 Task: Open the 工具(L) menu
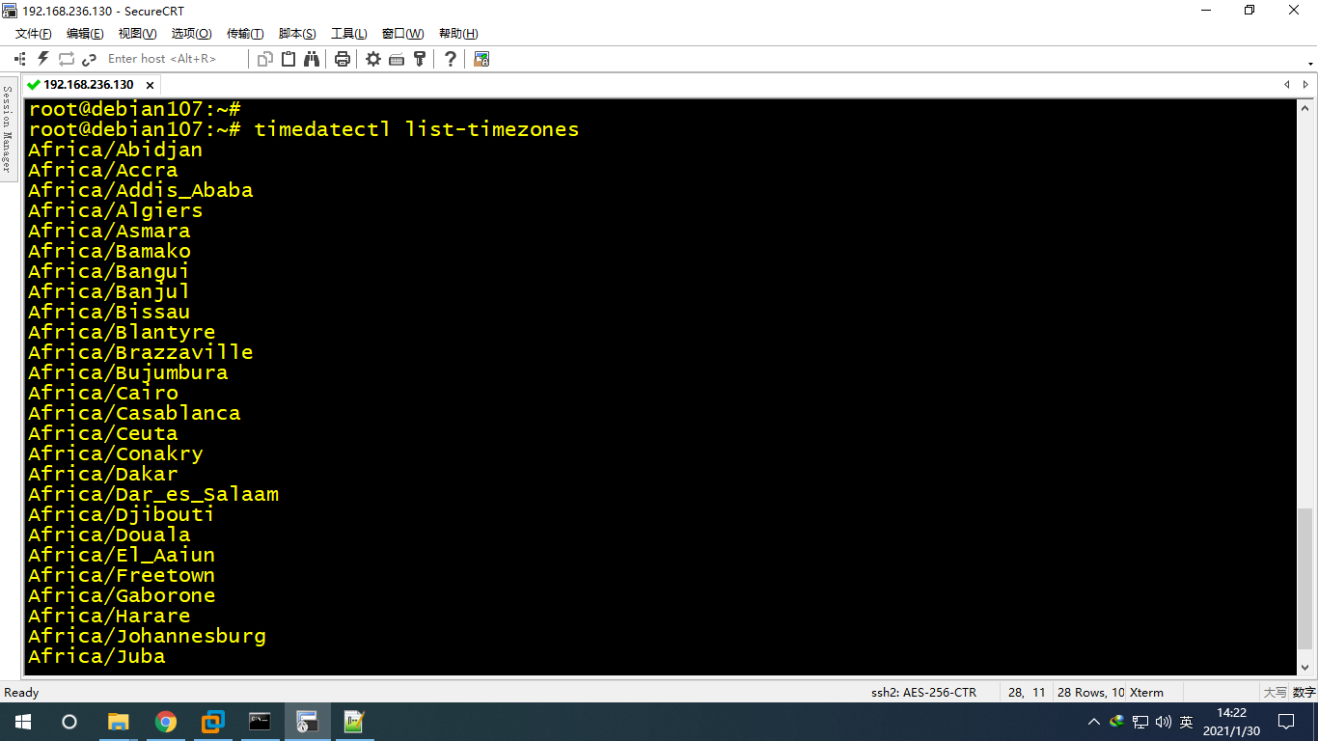(349, 34)
